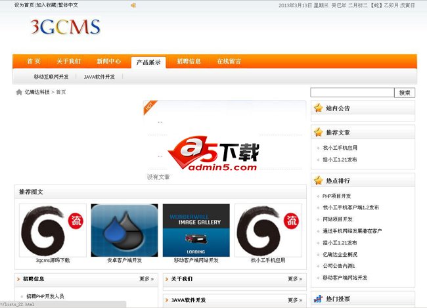Image resolution: width=427 pixels, height=308 pixels.
Task: Focus the site search input field
Action: (x=352, y=93)
